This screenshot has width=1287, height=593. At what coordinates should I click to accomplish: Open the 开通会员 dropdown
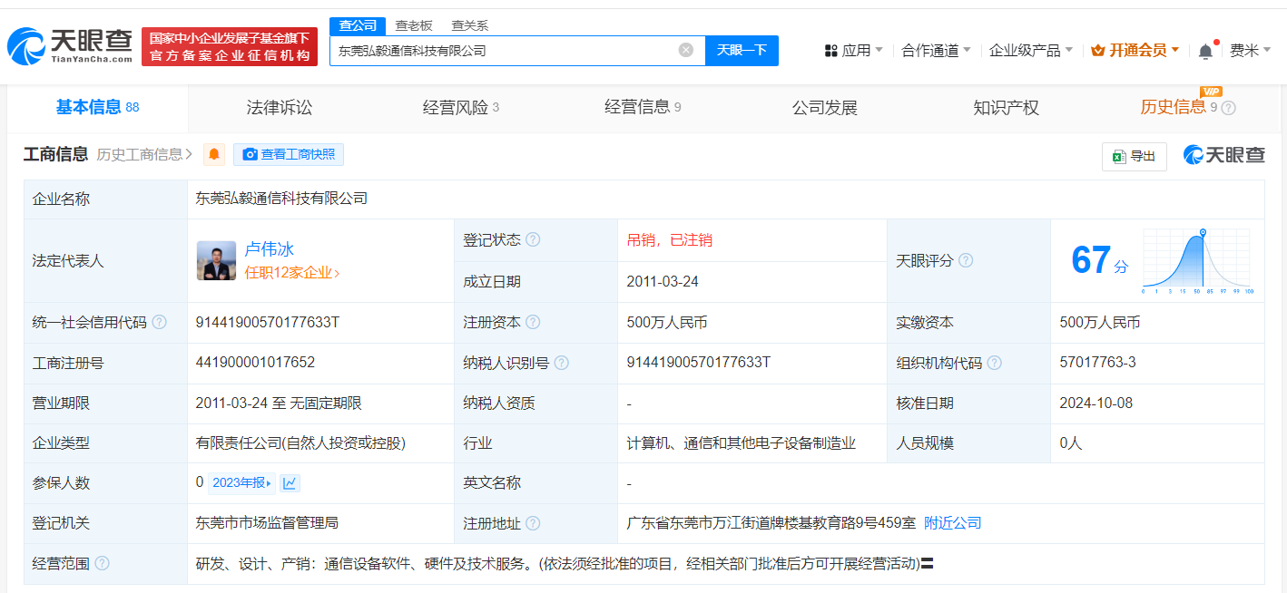pyautogui.click(x=1135, y=51)
